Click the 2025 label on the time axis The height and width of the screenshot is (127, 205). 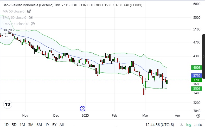click(85, 116)
